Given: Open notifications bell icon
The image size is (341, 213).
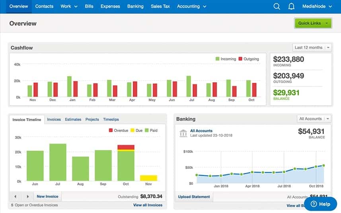Looking at the screenshot, I should pos(291,6).
